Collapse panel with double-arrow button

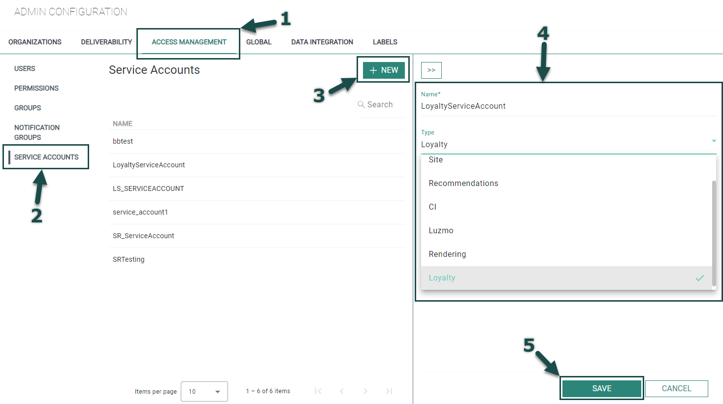point(431,70)
